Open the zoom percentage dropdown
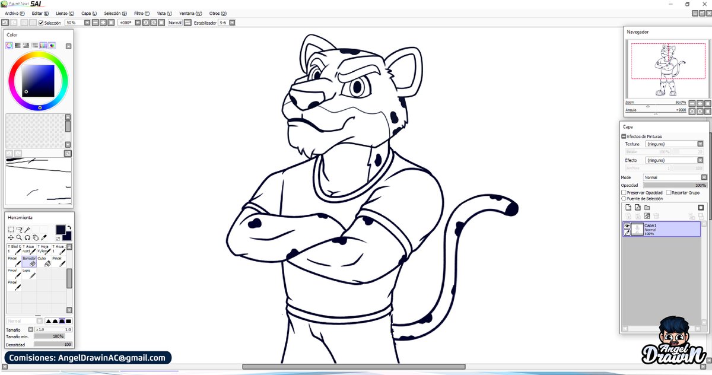712x375 pixels. click(x=87, y=23)
